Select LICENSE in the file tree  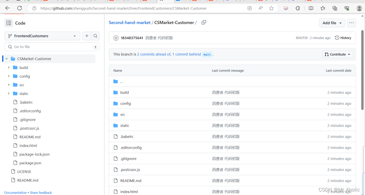tap(24, 172)
